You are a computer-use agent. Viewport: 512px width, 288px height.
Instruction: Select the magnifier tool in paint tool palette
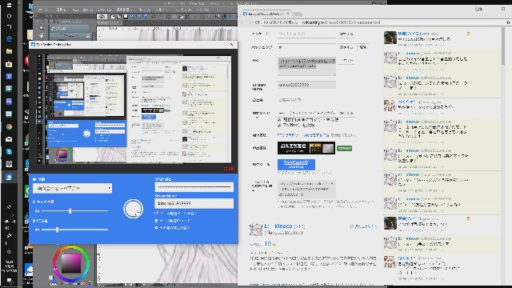point(41,28)
